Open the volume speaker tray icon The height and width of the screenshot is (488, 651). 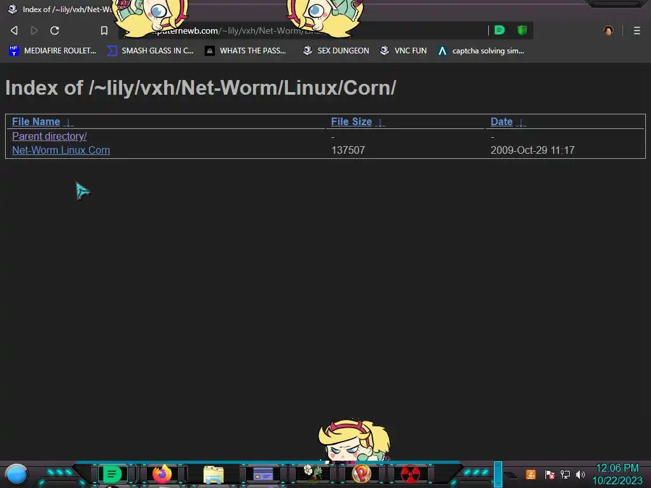tap(580, 474)
